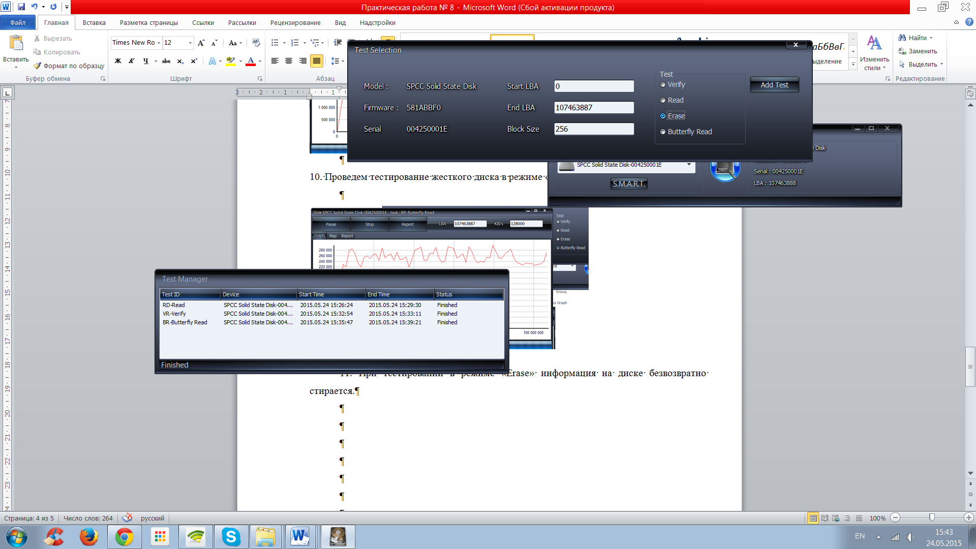
Task: Switch to Вид (View) tab
Action: [340, 22]
